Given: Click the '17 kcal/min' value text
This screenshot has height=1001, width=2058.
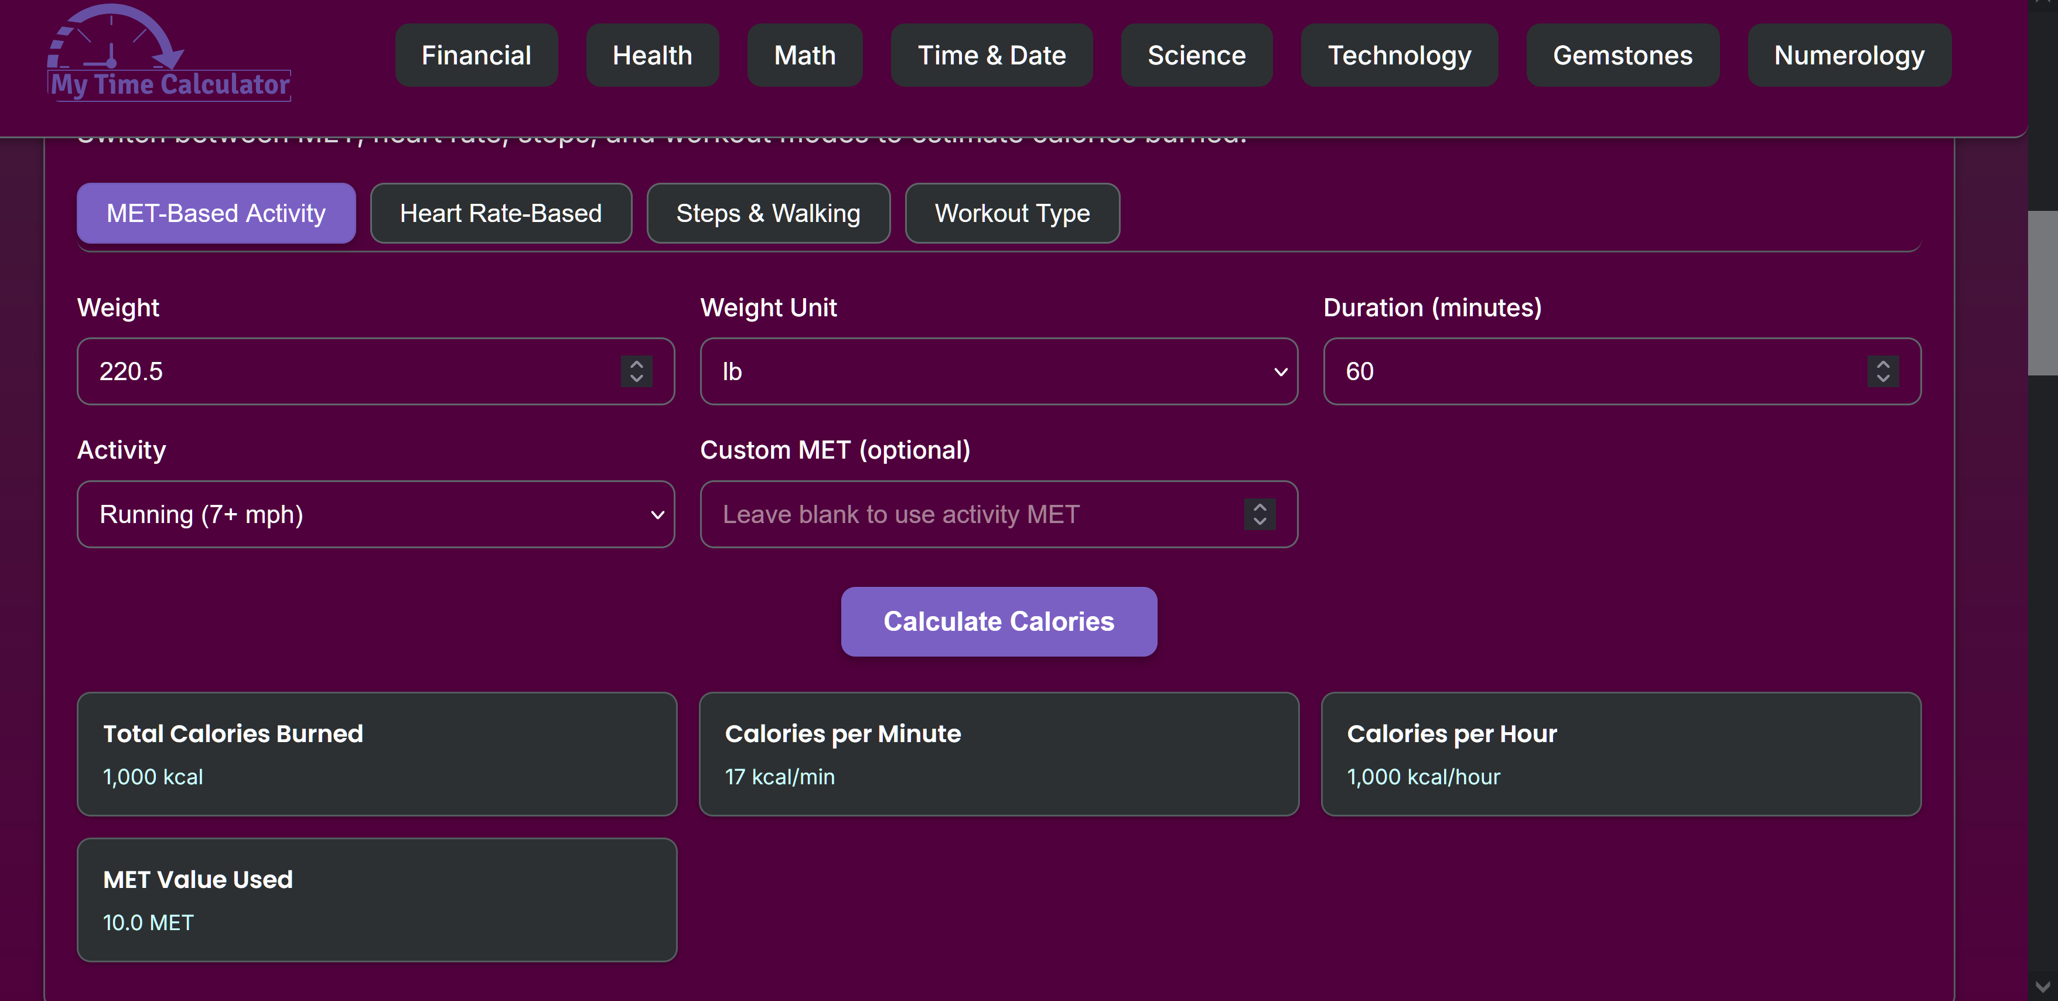Looking at the screenshot, I should point(780,777).
